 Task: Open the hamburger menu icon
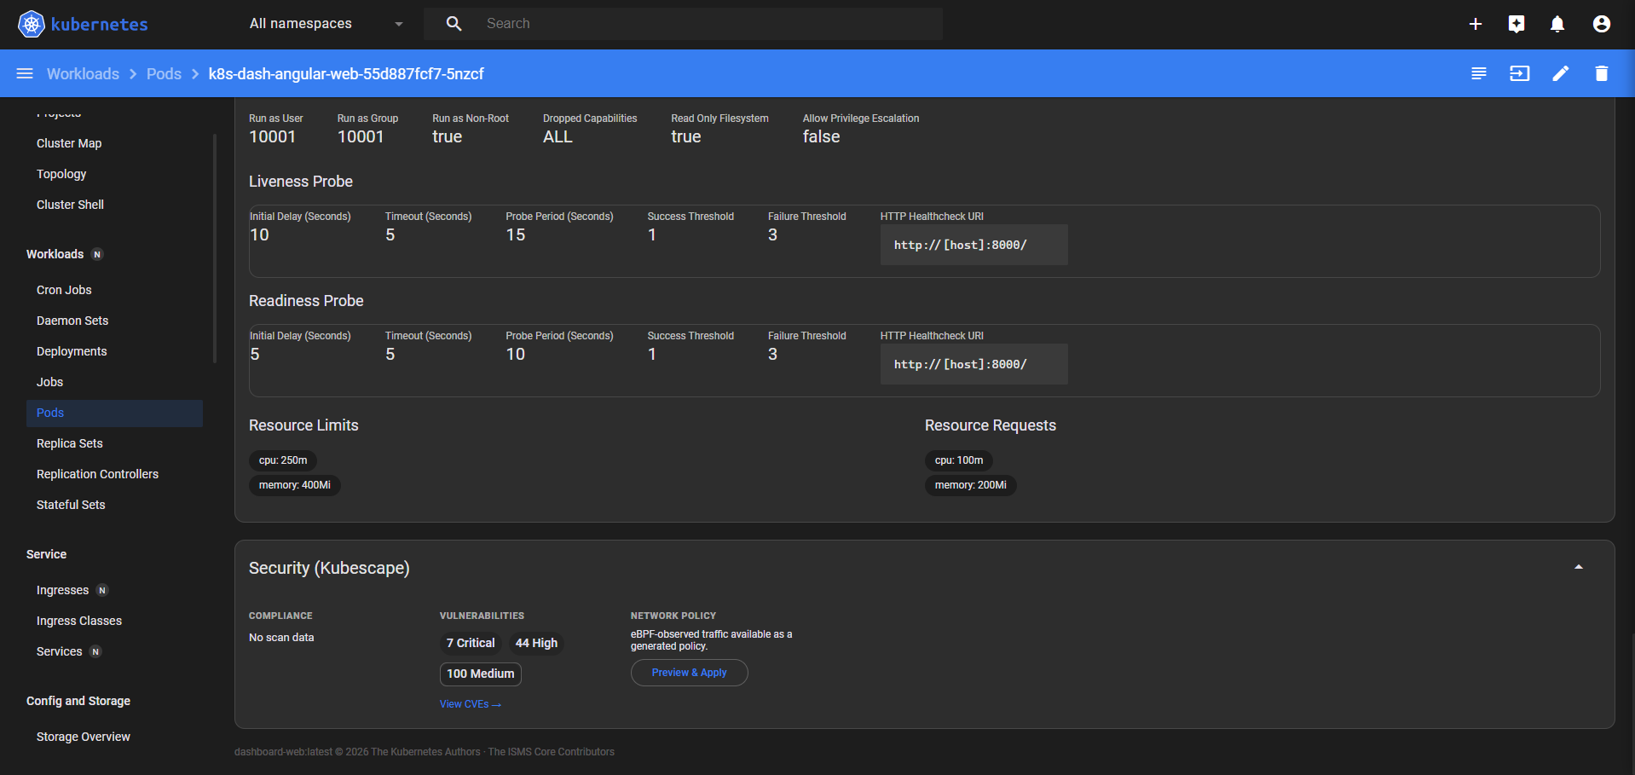tap(25, 73)
